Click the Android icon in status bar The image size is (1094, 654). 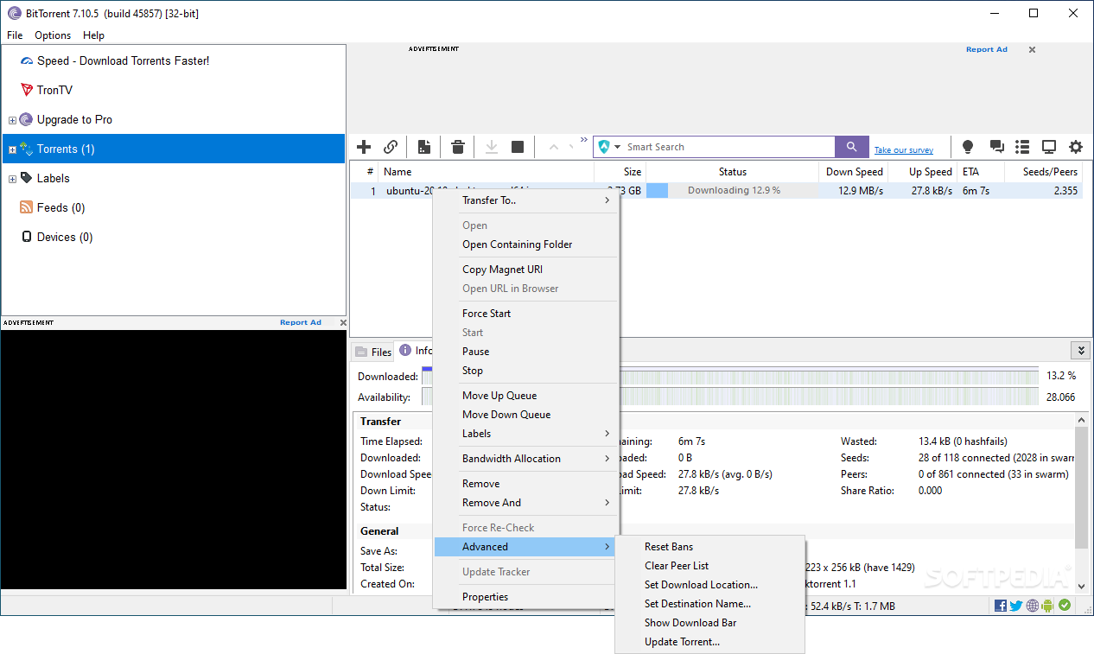pos(1048,606)
